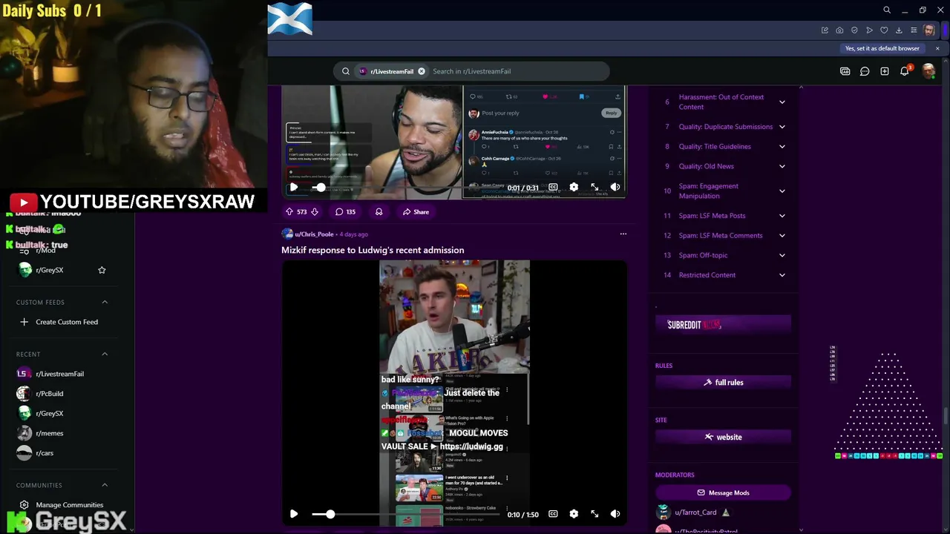Open the browser shield privacy icon
Screen dimensions: 950x534
[854, 30]
